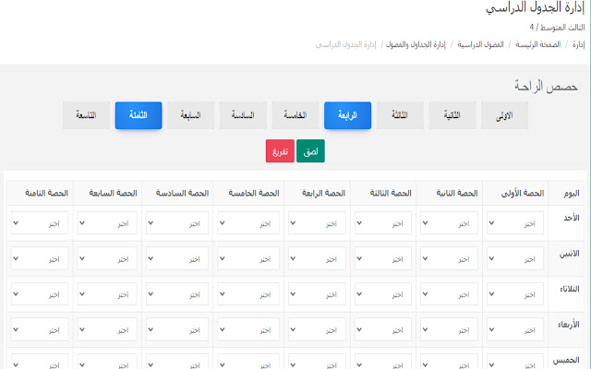Open إدارة الجداول والفصول breadcrumb link

point(416,45)
